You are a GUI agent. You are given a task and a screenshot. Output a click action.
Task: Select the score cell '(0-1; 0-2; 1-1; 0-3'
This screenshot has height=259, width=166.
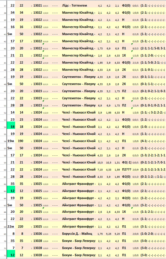tap(153, 91)
